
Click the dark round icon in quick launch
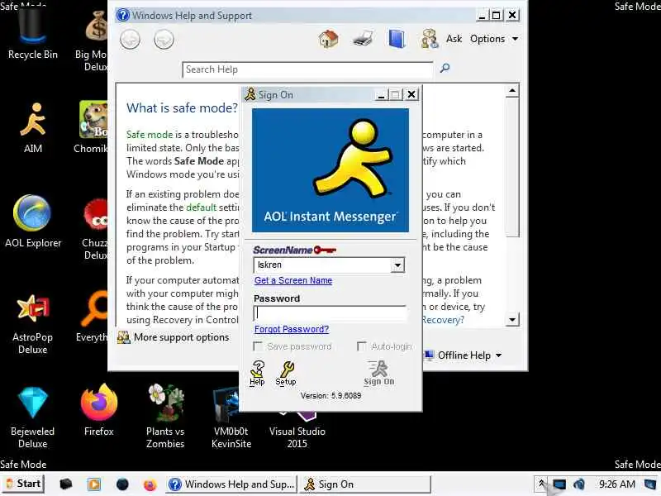(122, 484)
